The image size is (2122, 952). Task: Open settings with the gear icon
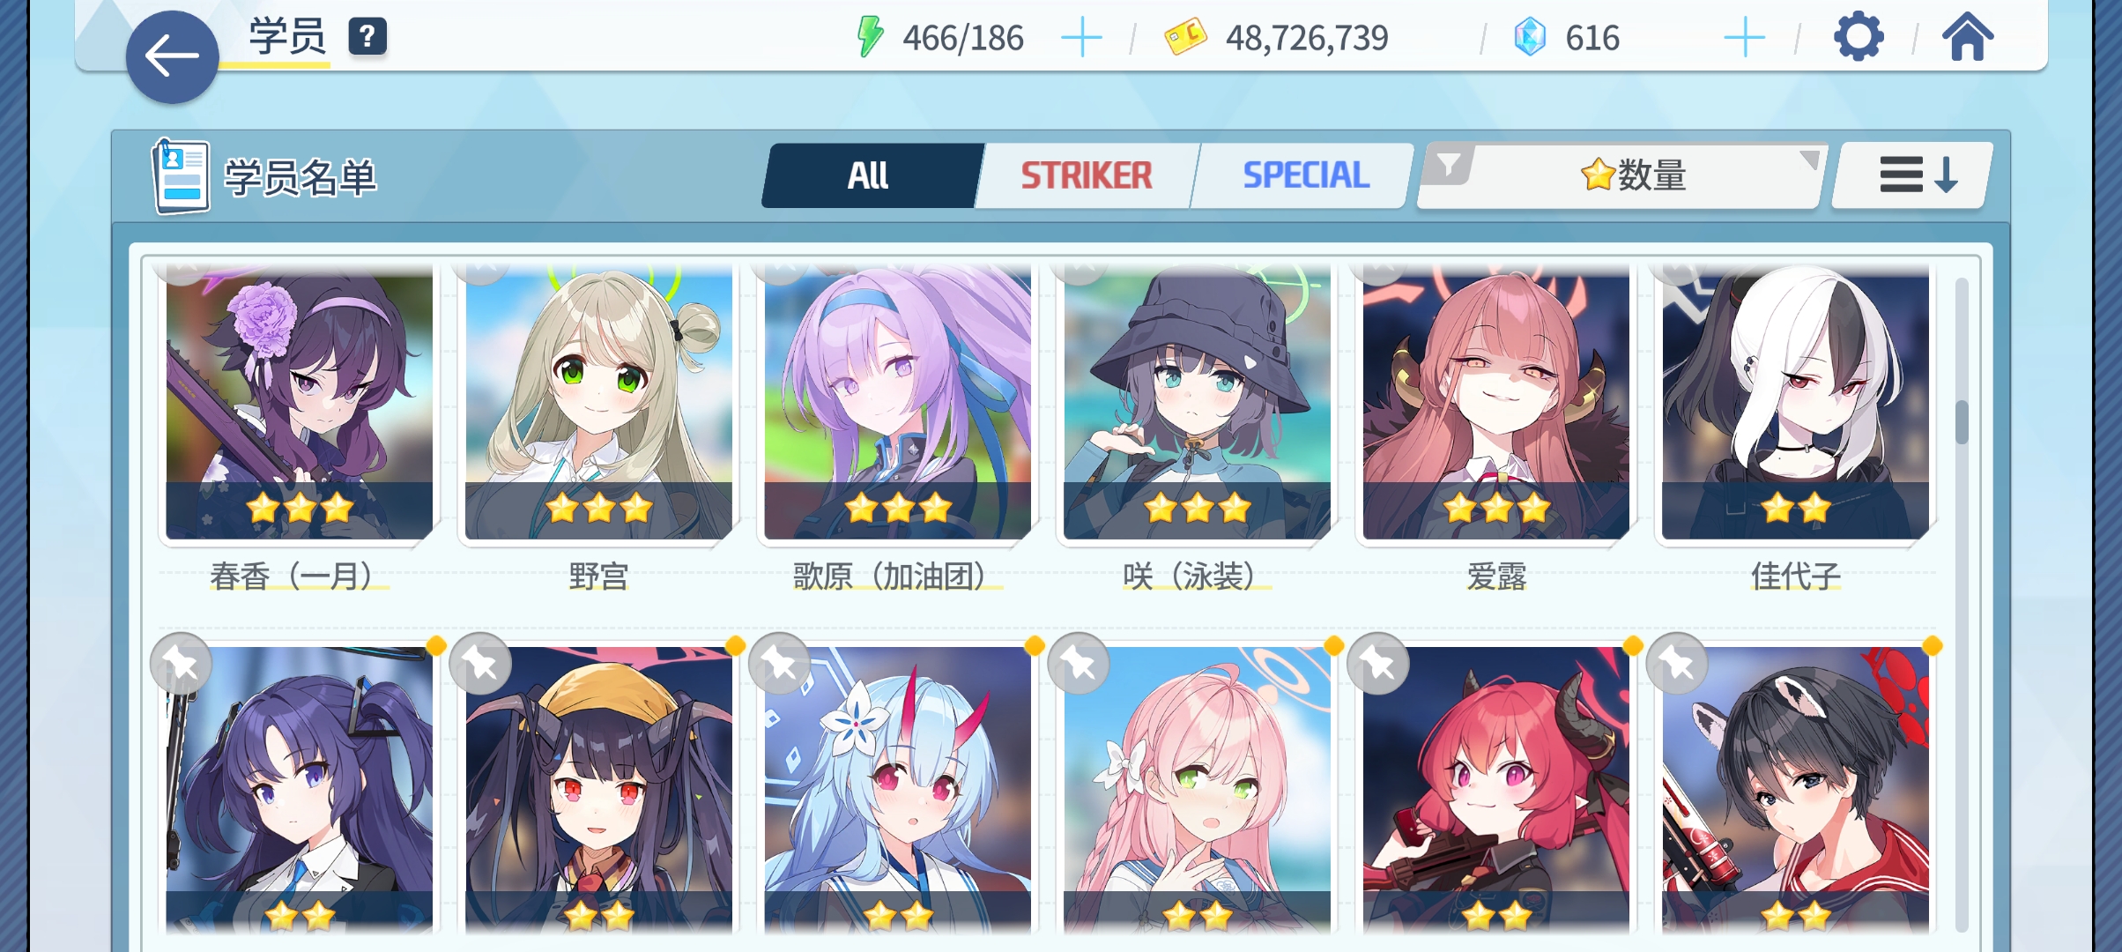pyautogui.click(x=1859, y=37)
